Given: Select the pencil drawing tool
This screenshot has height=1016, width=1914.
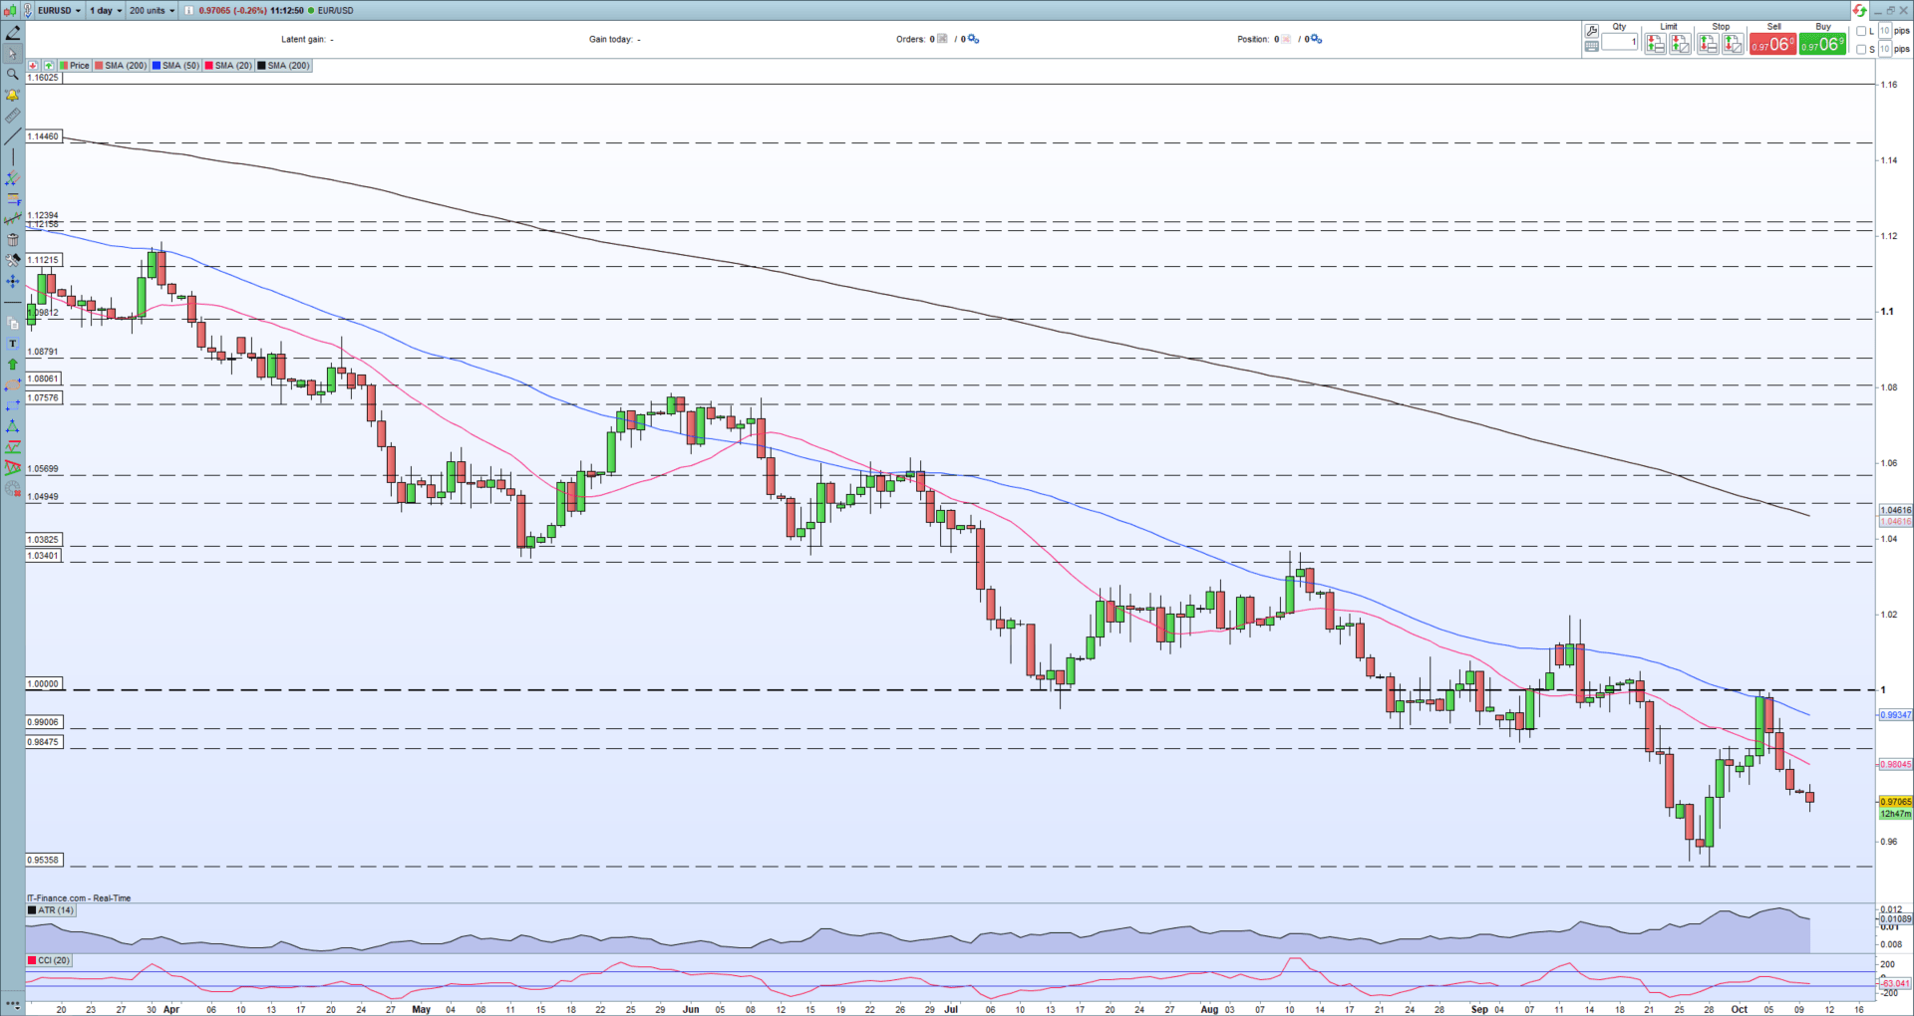Looking at the screenshot, I should click(12, 33).
